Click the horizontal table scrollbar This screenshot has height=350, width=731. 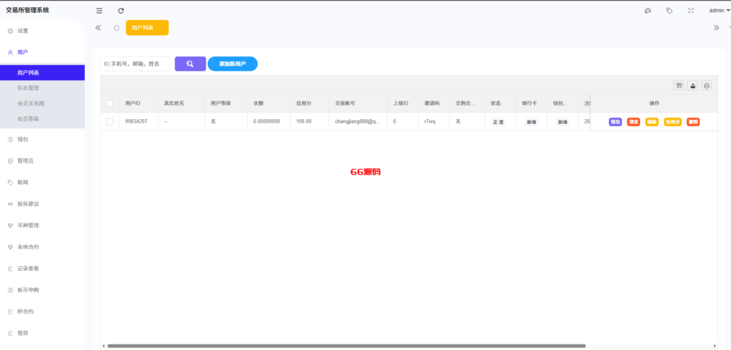[346, 346]
